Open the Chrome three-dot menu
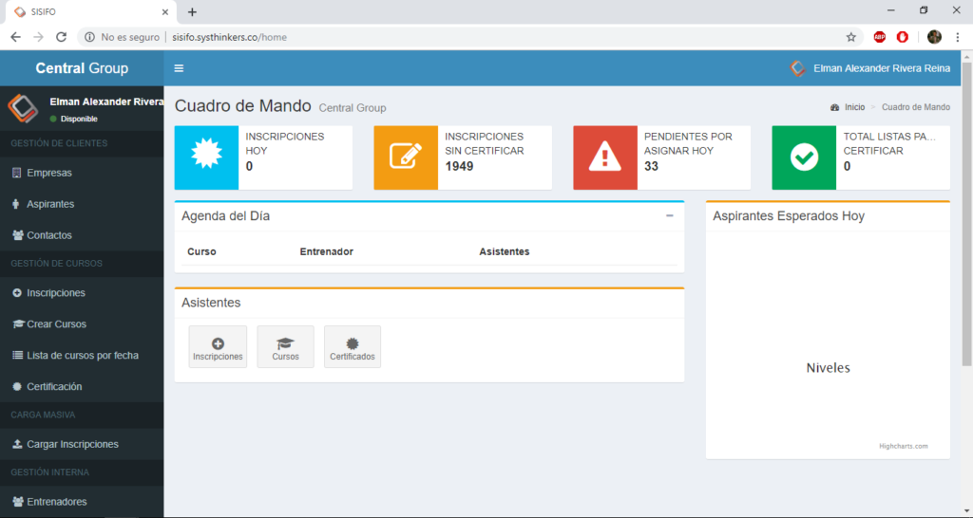 coord(957,37)
